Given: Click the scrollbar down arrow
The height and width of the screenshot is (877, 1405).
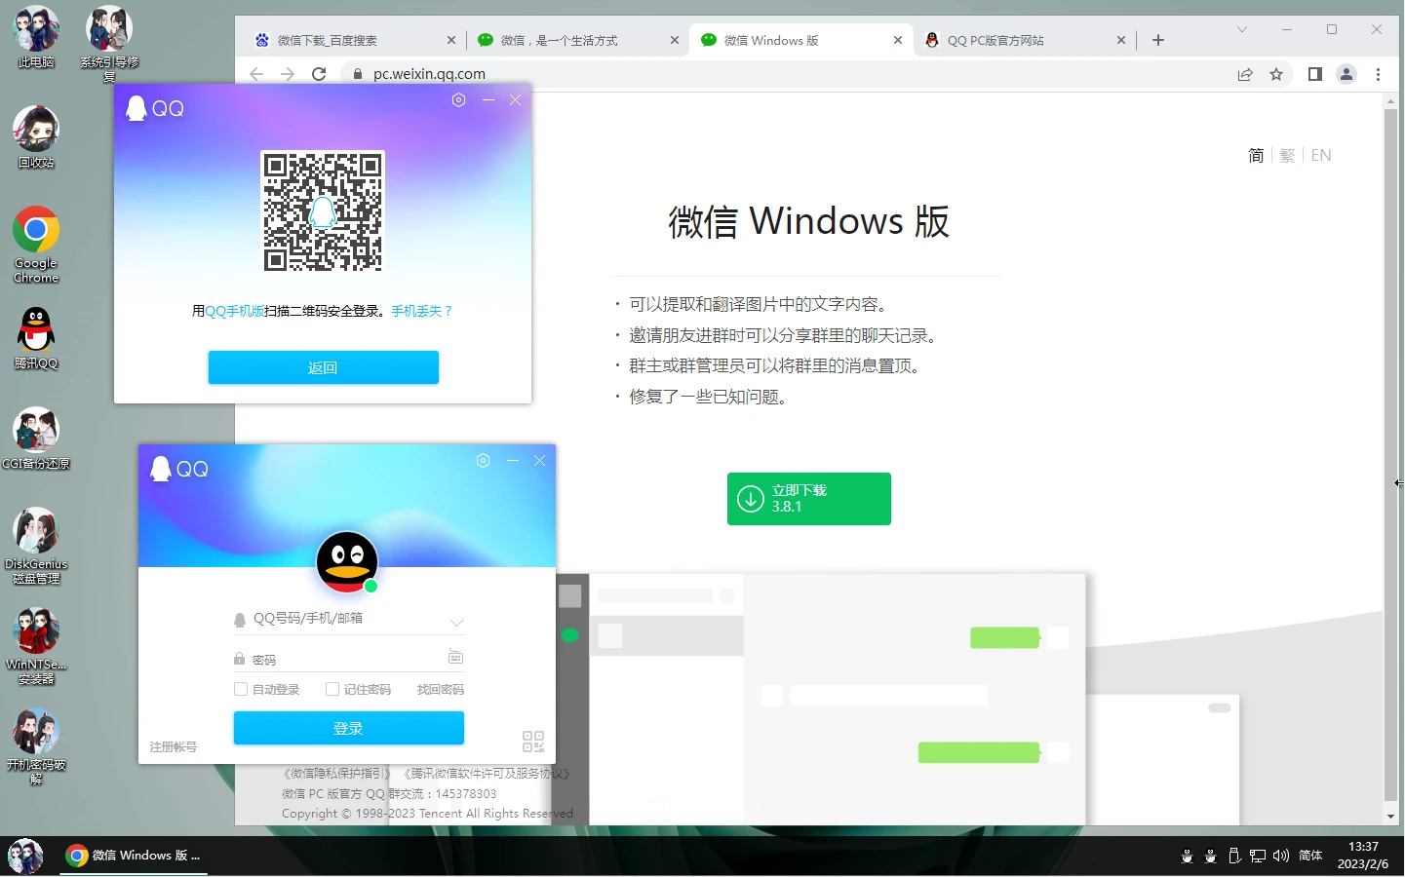Looking at the screenshot, I should click(x=1391, y=817).
